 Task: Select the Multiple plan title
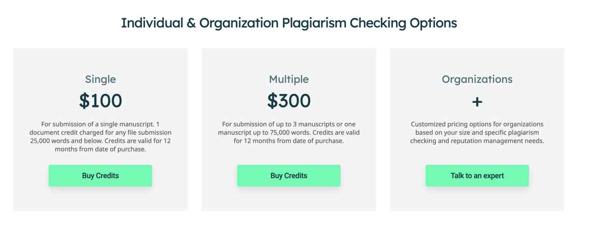tap(289, 79)
